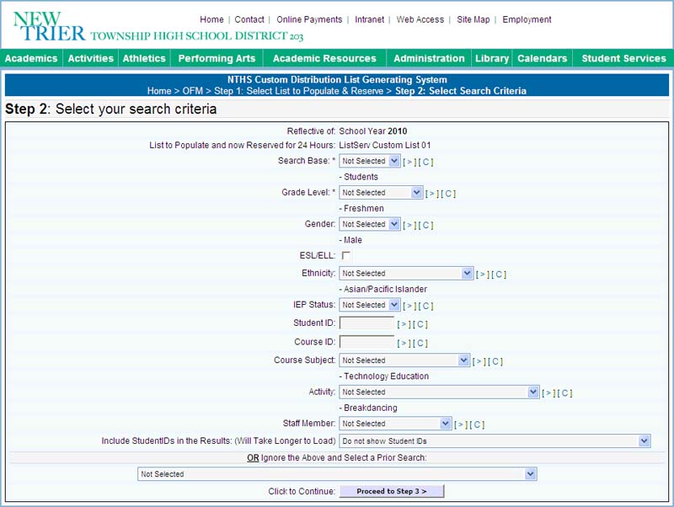Open the Library menu
The height and width of the screenshot is (507, 674).
click(492, 58)
